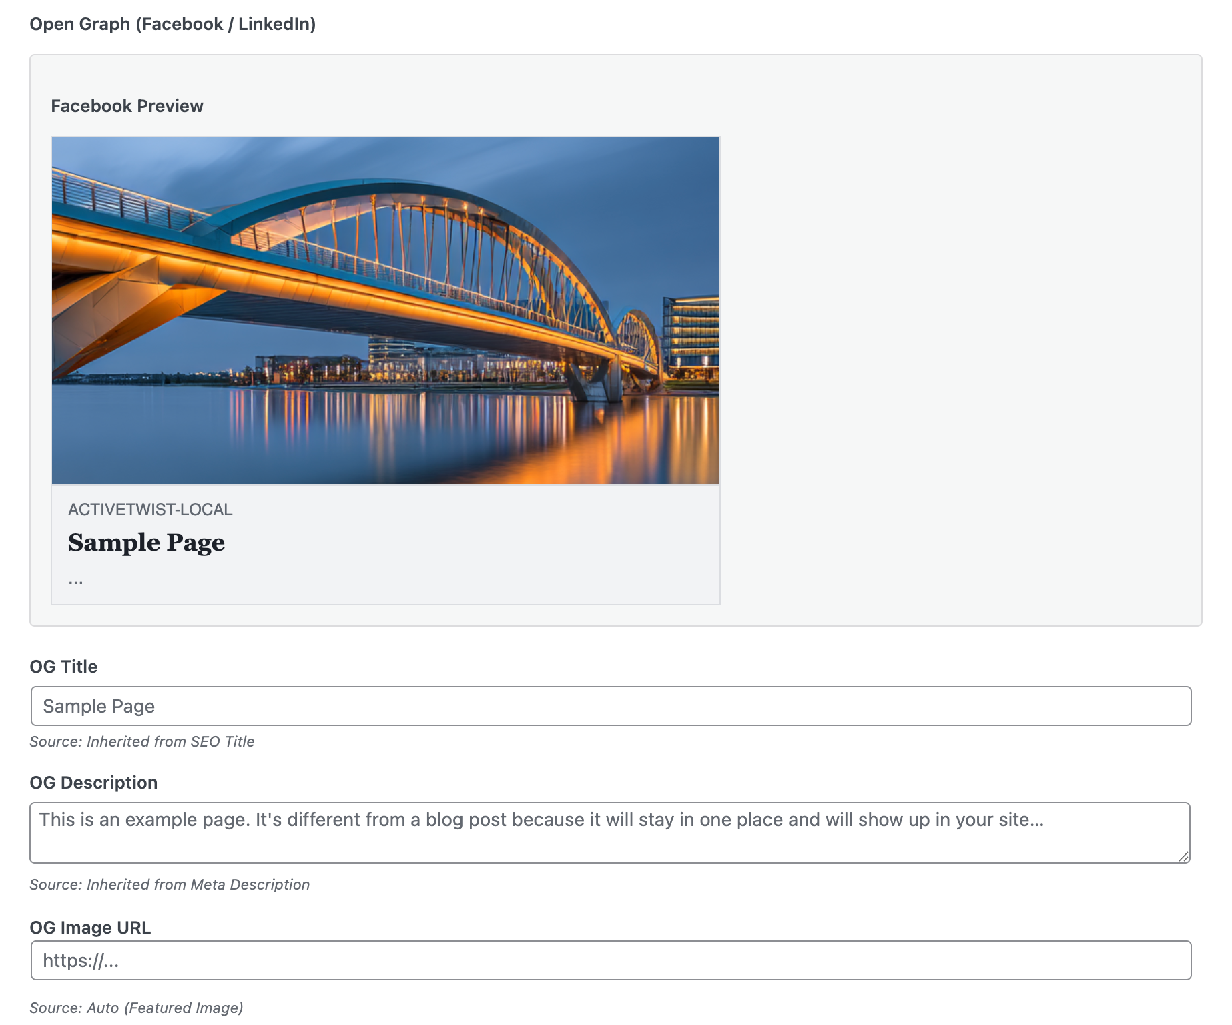Click the preview description ellipsis text
The image size is (1232, 1025).
pos(75,581)
